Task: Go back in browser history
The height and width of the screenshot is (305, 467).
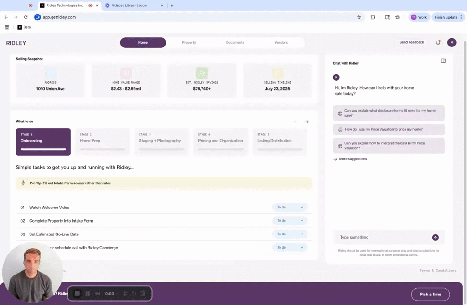Action: click(x=6, y=17)
